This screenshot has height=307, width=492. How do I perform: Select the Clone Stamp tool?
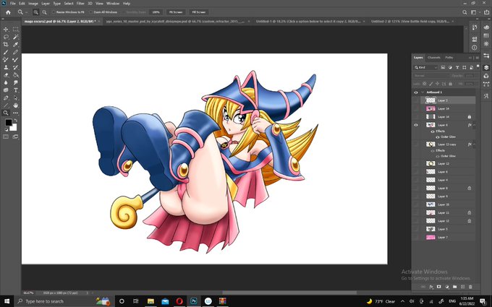tap(6, 67)
